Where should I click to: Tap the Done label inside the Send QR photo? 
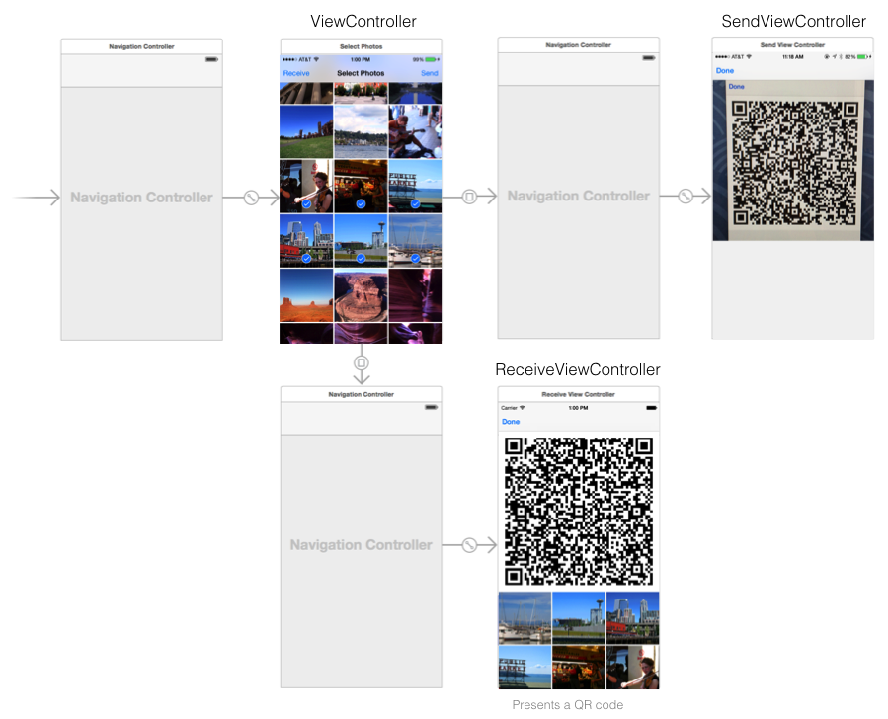[736, 87]
